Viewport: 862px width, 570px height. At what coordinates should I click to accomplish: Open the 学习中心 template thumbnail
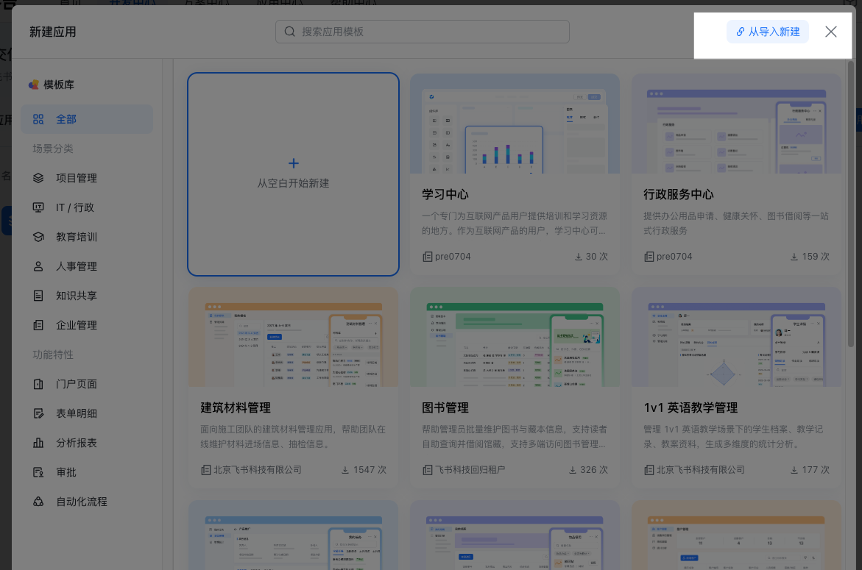click(x=515, y=124)
